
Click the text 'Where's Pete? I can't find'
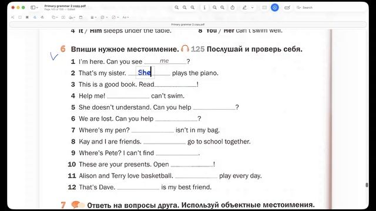point(116,153)
